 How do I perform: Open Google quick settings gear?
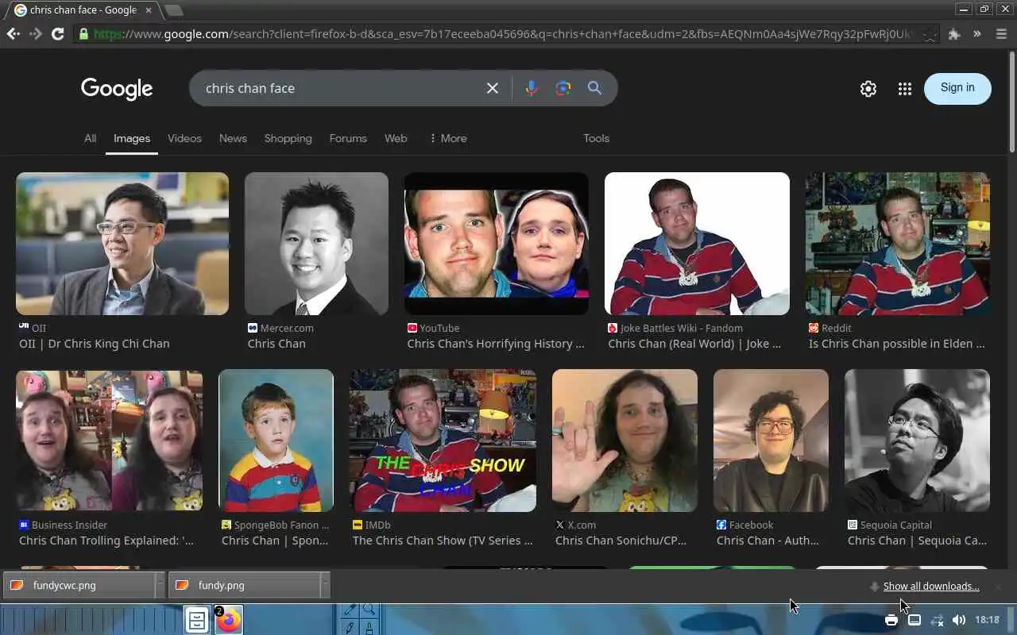pos(868,89)
